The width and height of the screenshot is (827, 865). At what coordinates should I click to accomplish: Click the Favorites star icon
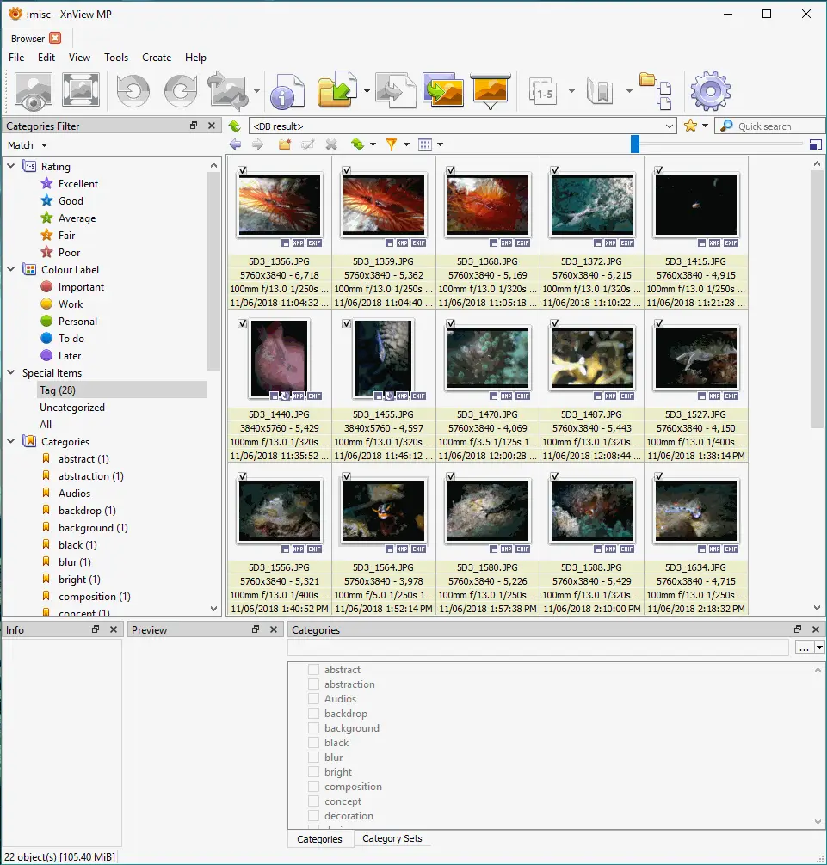[x=690, y=126]
